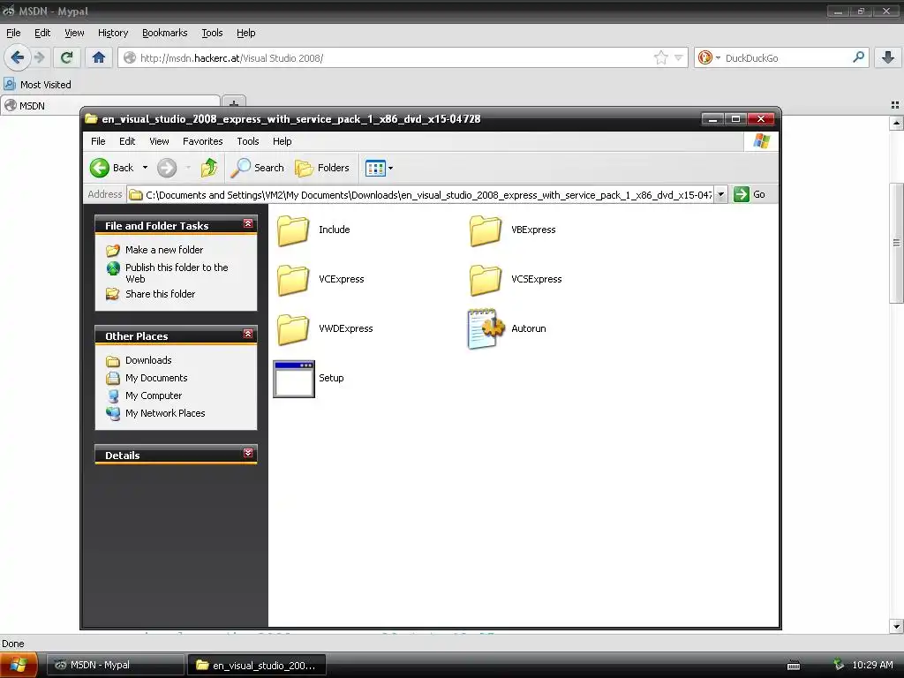Viewport: 904px width, 678px height.
Task: Switch to the MSDN tab
Action: click(109, 106)
